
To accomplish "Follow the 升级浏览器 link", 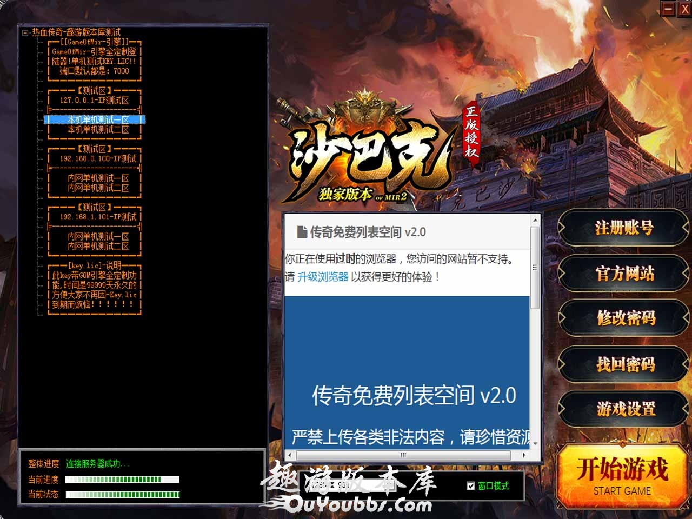I will 323,277.
